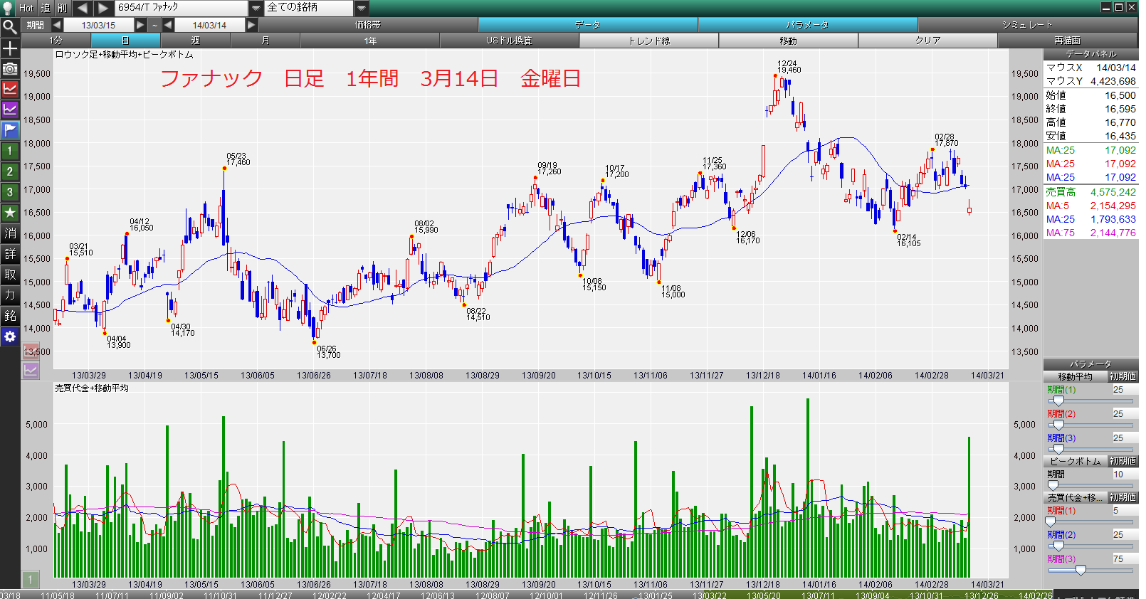1146x599 pixels.
Task: Click the 銘 sidebar button
Action: 10,316
